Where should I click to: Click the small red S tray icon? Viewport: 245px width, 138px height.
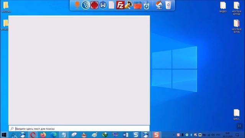tap(178, 135)
